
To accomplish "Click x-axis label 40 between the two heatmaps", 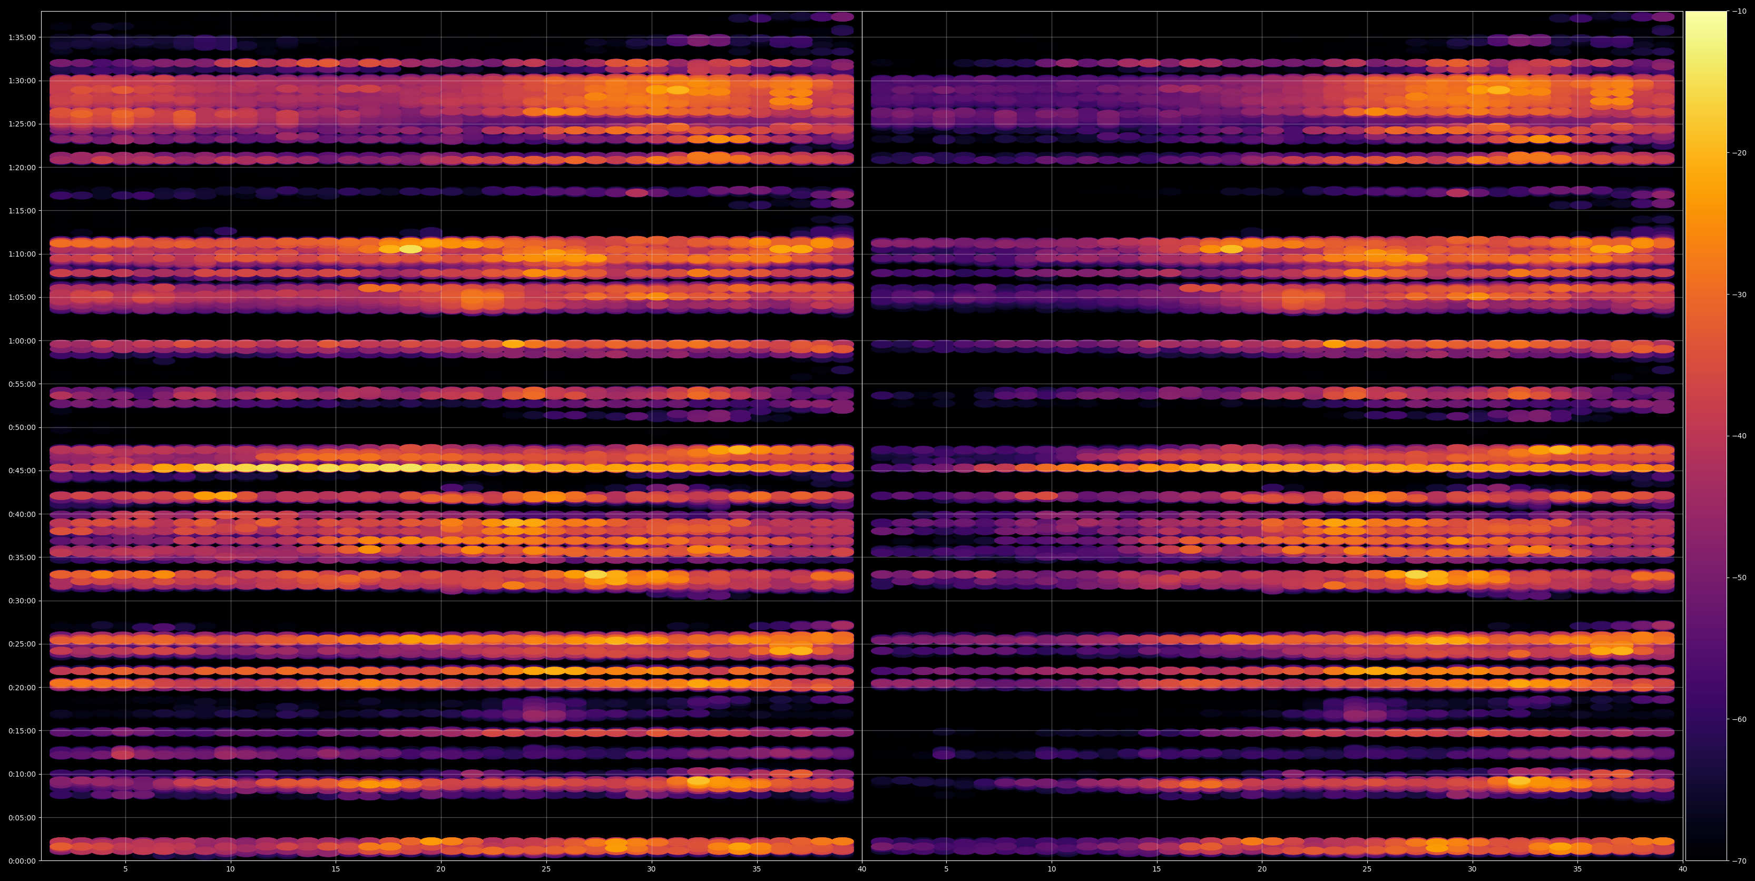I will pos(862,869).
